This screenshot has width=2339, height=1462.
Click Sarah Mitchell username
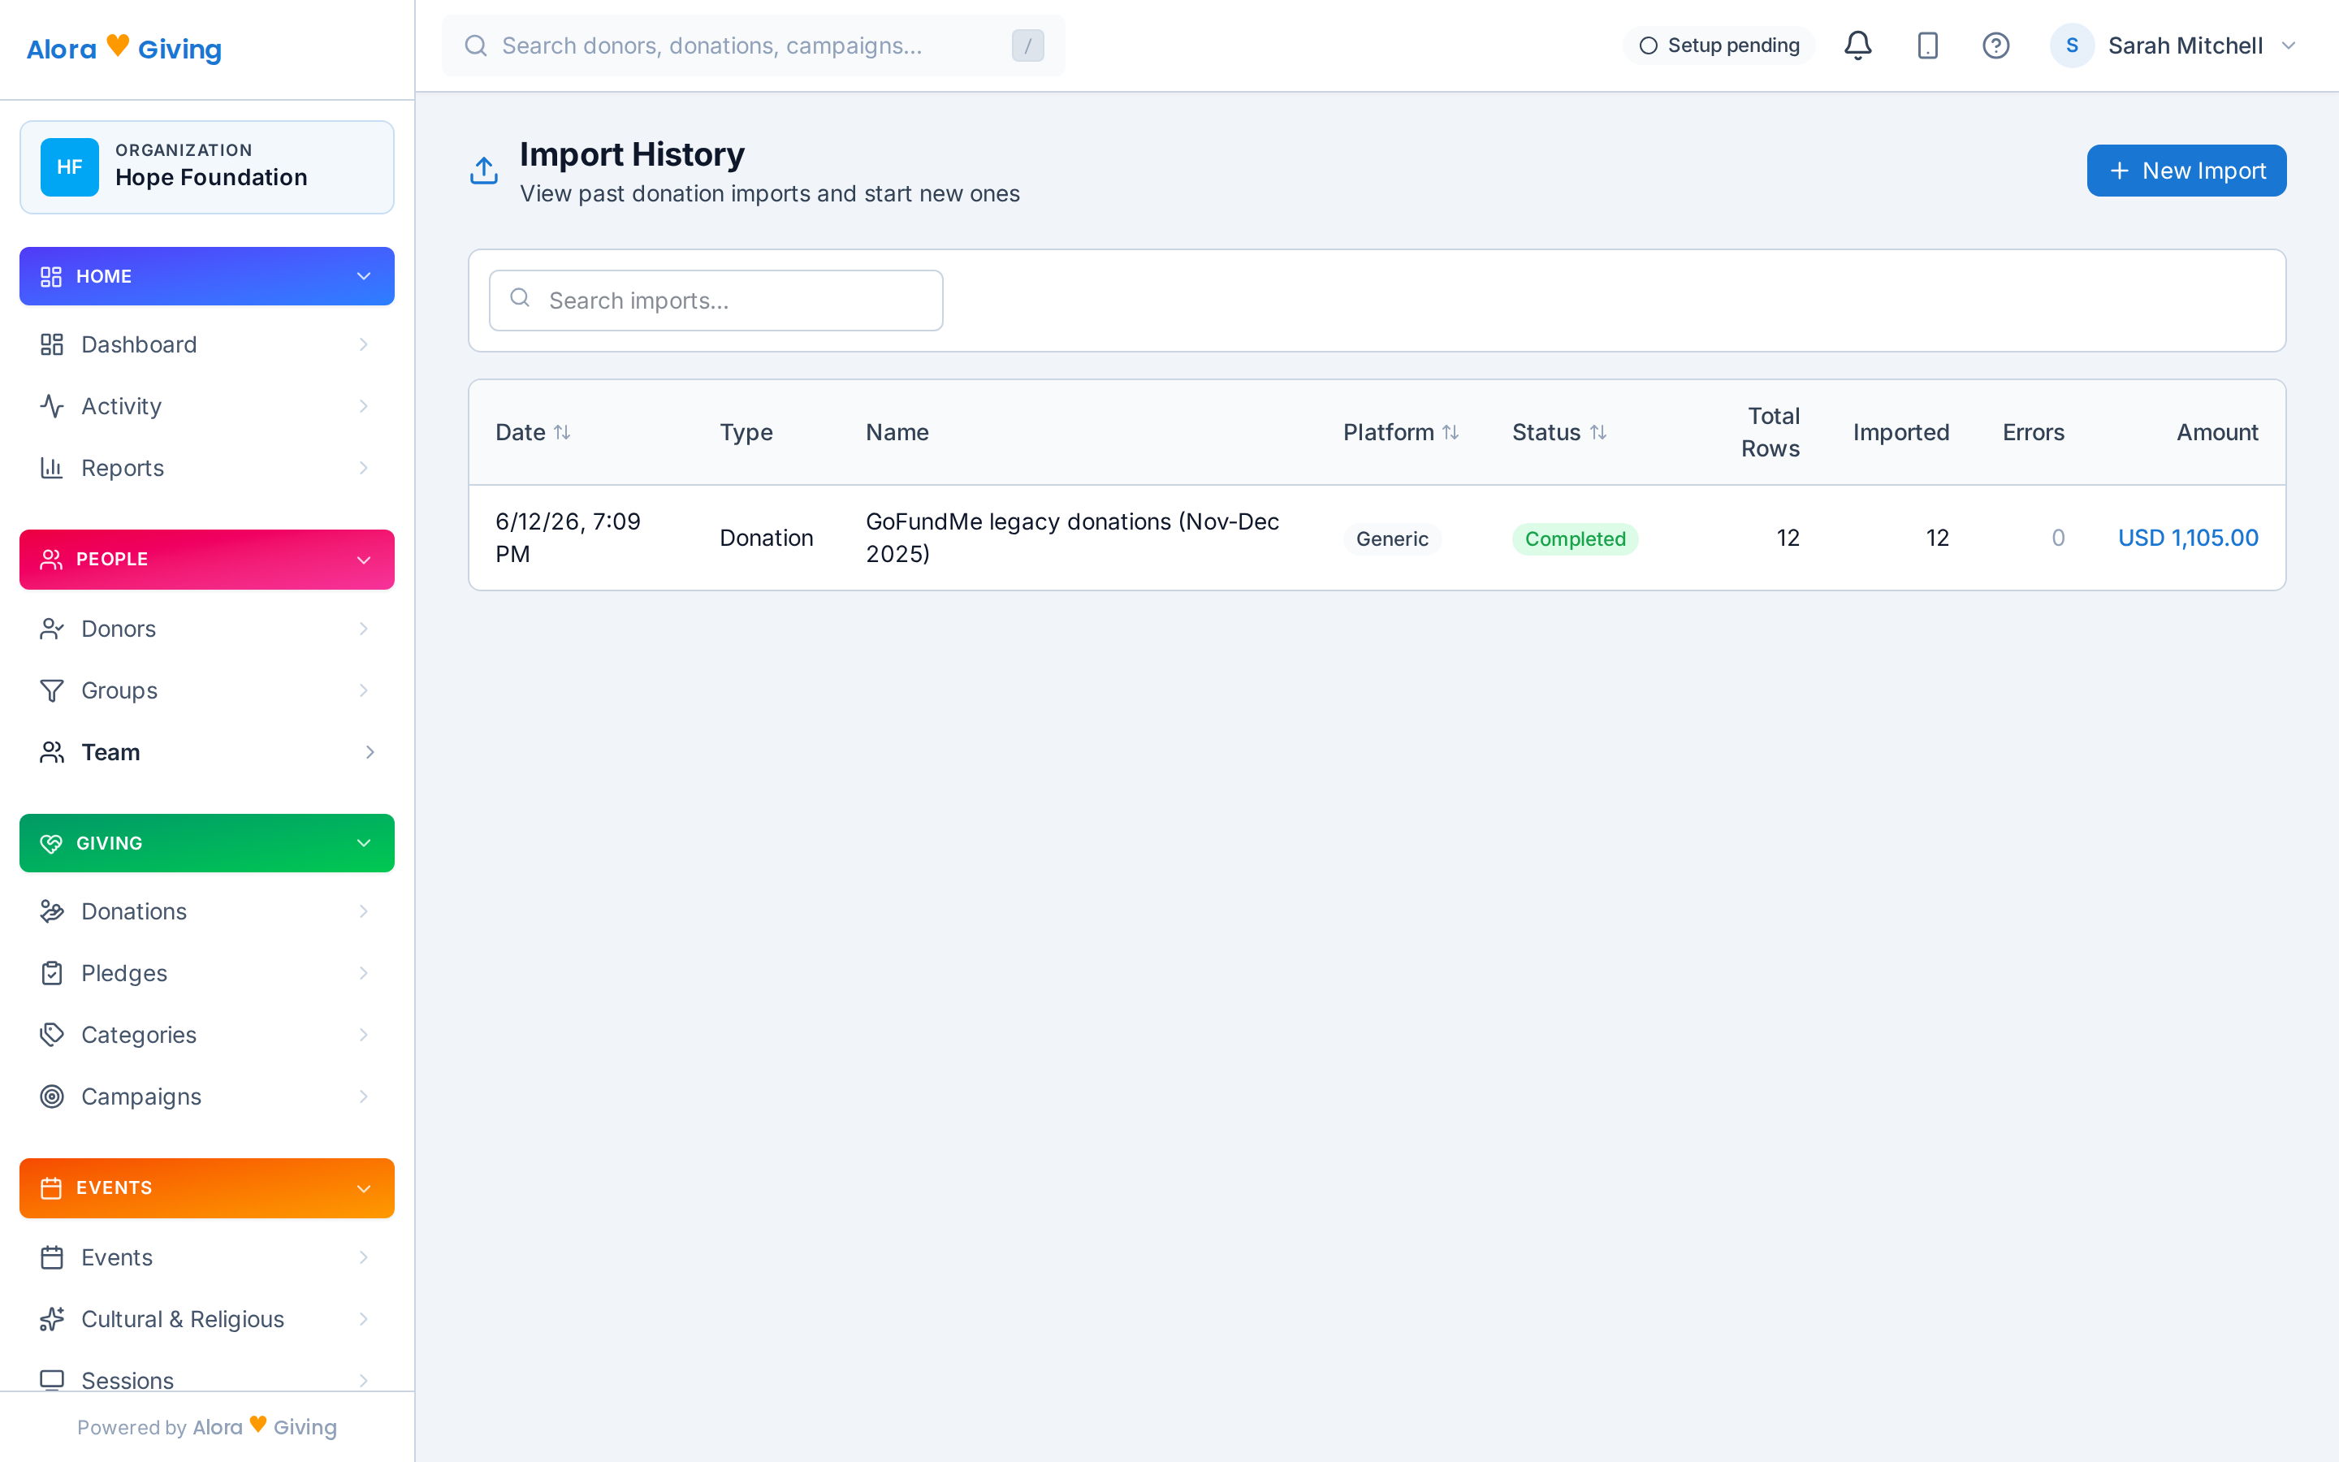(x=2186, y=45)
